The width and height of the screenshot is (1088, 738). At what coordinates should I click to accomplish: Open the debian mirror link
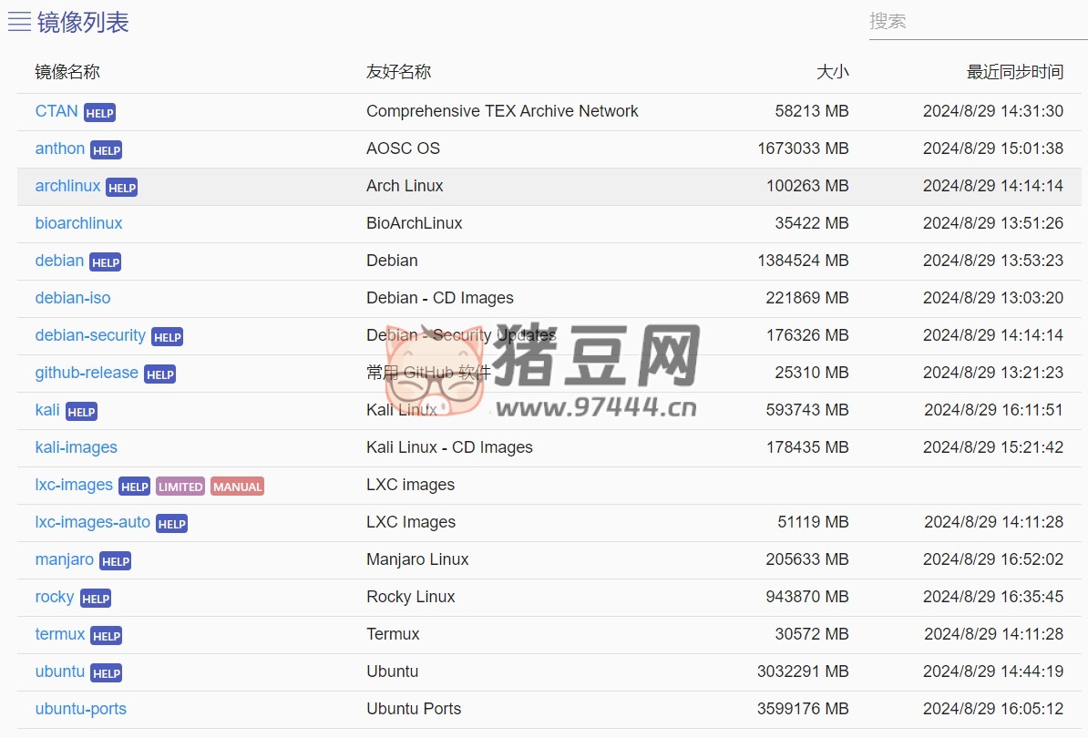[x=59, y=261]
